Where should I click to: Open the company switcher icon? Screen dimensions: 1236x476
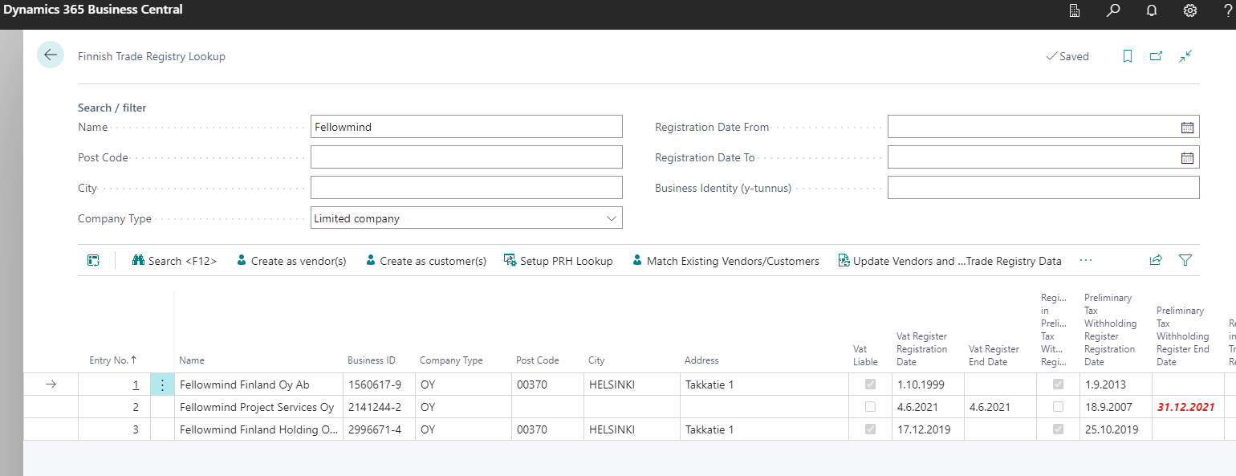(x=1075, y=11)
